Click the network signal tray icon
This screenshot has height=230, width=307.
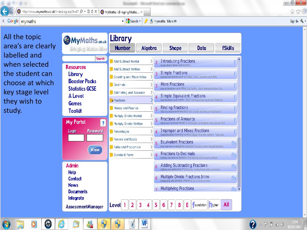pyautogui.click(x=277, y=224)
